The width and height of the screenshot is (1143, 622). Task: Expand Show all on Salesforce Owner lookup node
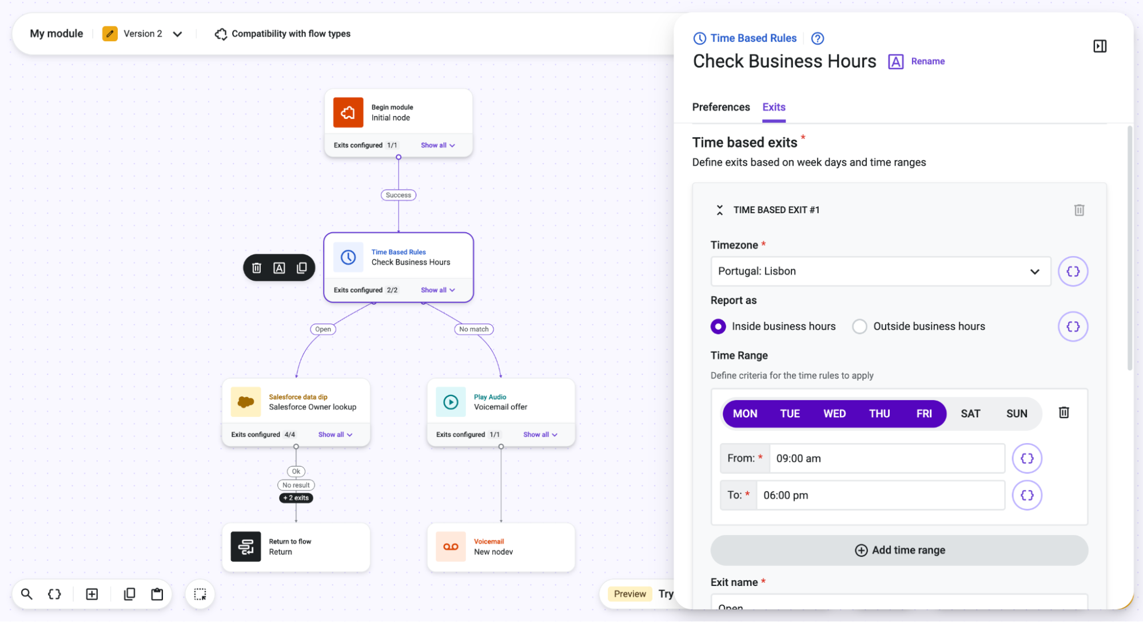click(336, 434)
